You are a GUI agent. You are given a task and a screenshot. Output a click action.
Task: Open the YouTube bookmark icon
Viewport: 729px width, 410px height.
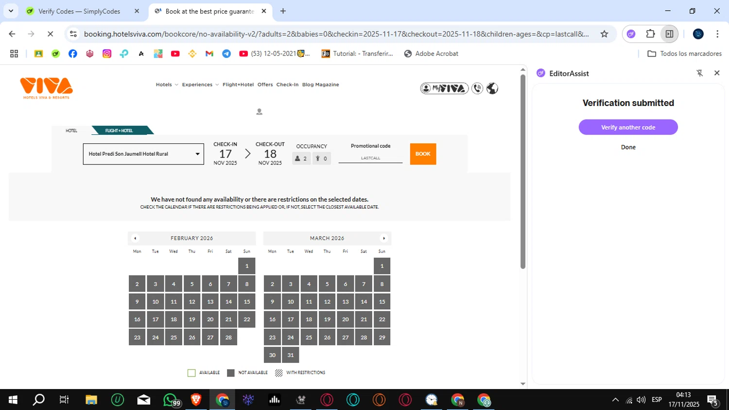175,53
